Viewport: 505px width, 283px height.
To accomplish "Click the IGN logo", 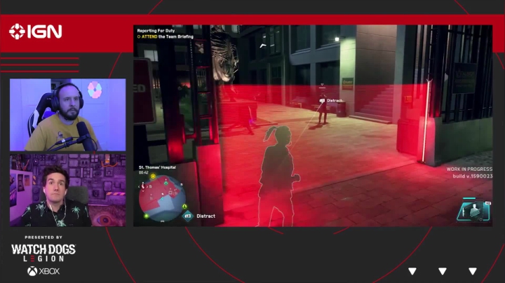I will coord(36,32).
